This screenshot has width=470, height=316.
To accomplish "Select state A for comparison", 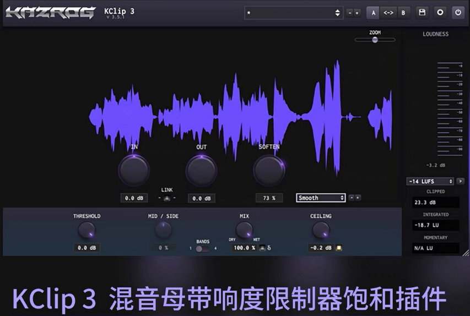I will [373, 13].
